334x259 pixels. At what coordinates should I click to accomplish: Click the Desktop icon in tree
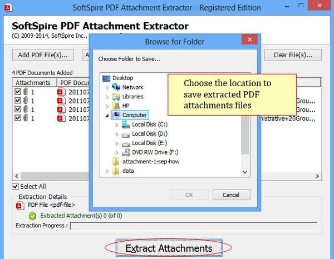(106, 78)
